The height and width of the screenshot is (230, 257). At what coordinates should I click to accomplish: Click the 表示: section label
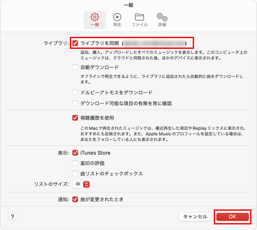click(x=63, y=153)
